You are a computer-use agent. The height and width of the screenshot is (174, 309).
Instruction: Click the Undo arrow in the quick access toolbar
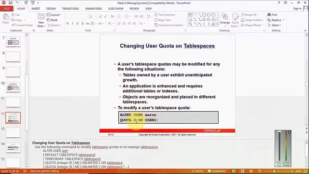click(x=17, y=3)
